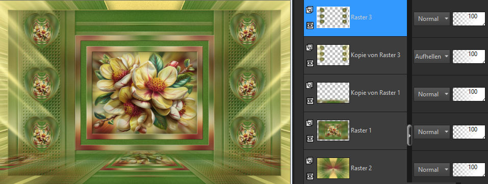Viewport: 488px width, 184px height.
Task: Click the layer type icon of Raster 2
Action: (310, 161)
